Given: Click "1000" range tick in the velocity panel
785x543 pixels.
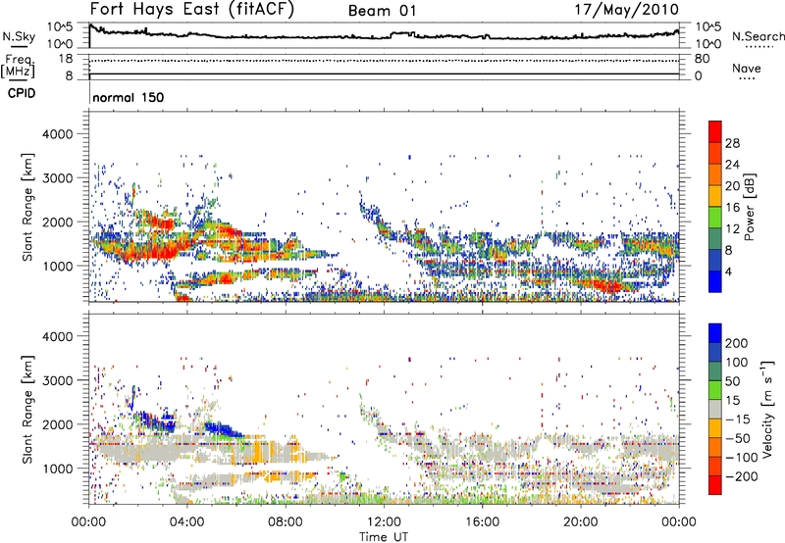Looking at the screenshot, I should tap(58, 469).
